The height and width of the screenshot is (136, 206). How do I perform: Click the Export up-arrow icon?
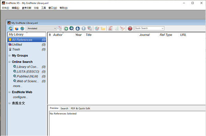pyautogui.click(x=84, y=28)
